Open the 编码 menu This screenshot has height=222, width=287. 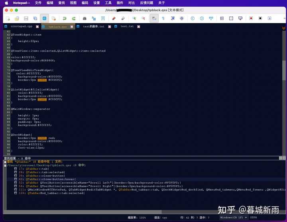(85, 3)
